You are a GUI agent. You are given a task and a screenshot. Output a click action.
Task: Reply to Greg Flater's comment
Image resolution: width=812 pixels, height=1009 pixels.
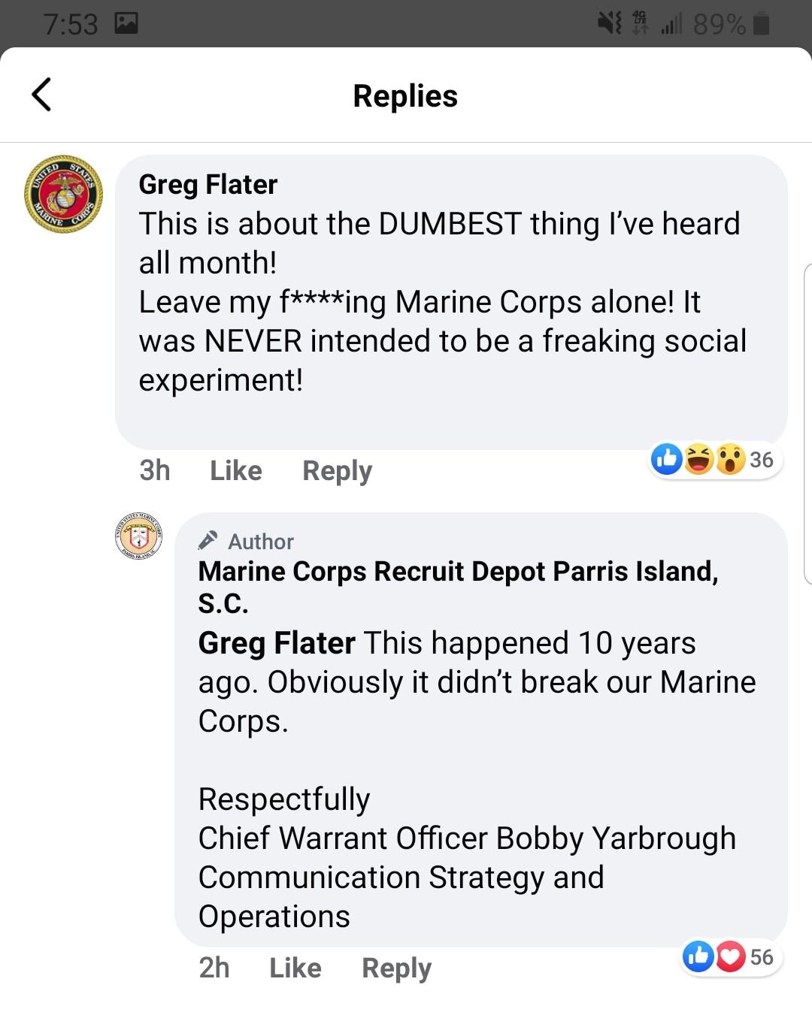pyautogui.click(x=337, y=471)
